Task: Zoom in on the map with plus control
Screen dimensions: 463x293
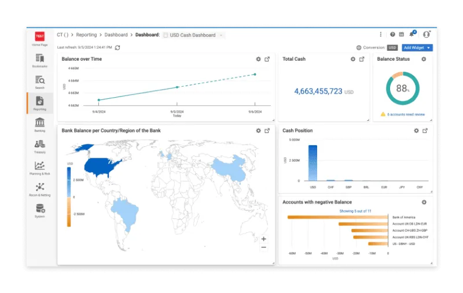Action: coord(264,239)
